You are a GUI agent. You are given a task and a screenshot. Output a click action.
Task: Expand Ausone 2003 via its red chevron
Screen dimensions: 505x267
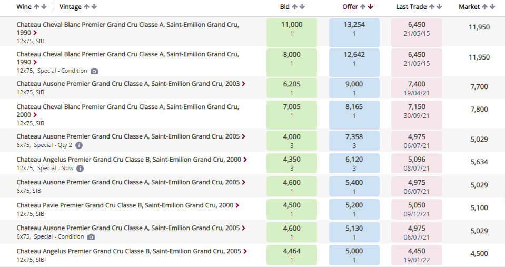click(244, 84)
